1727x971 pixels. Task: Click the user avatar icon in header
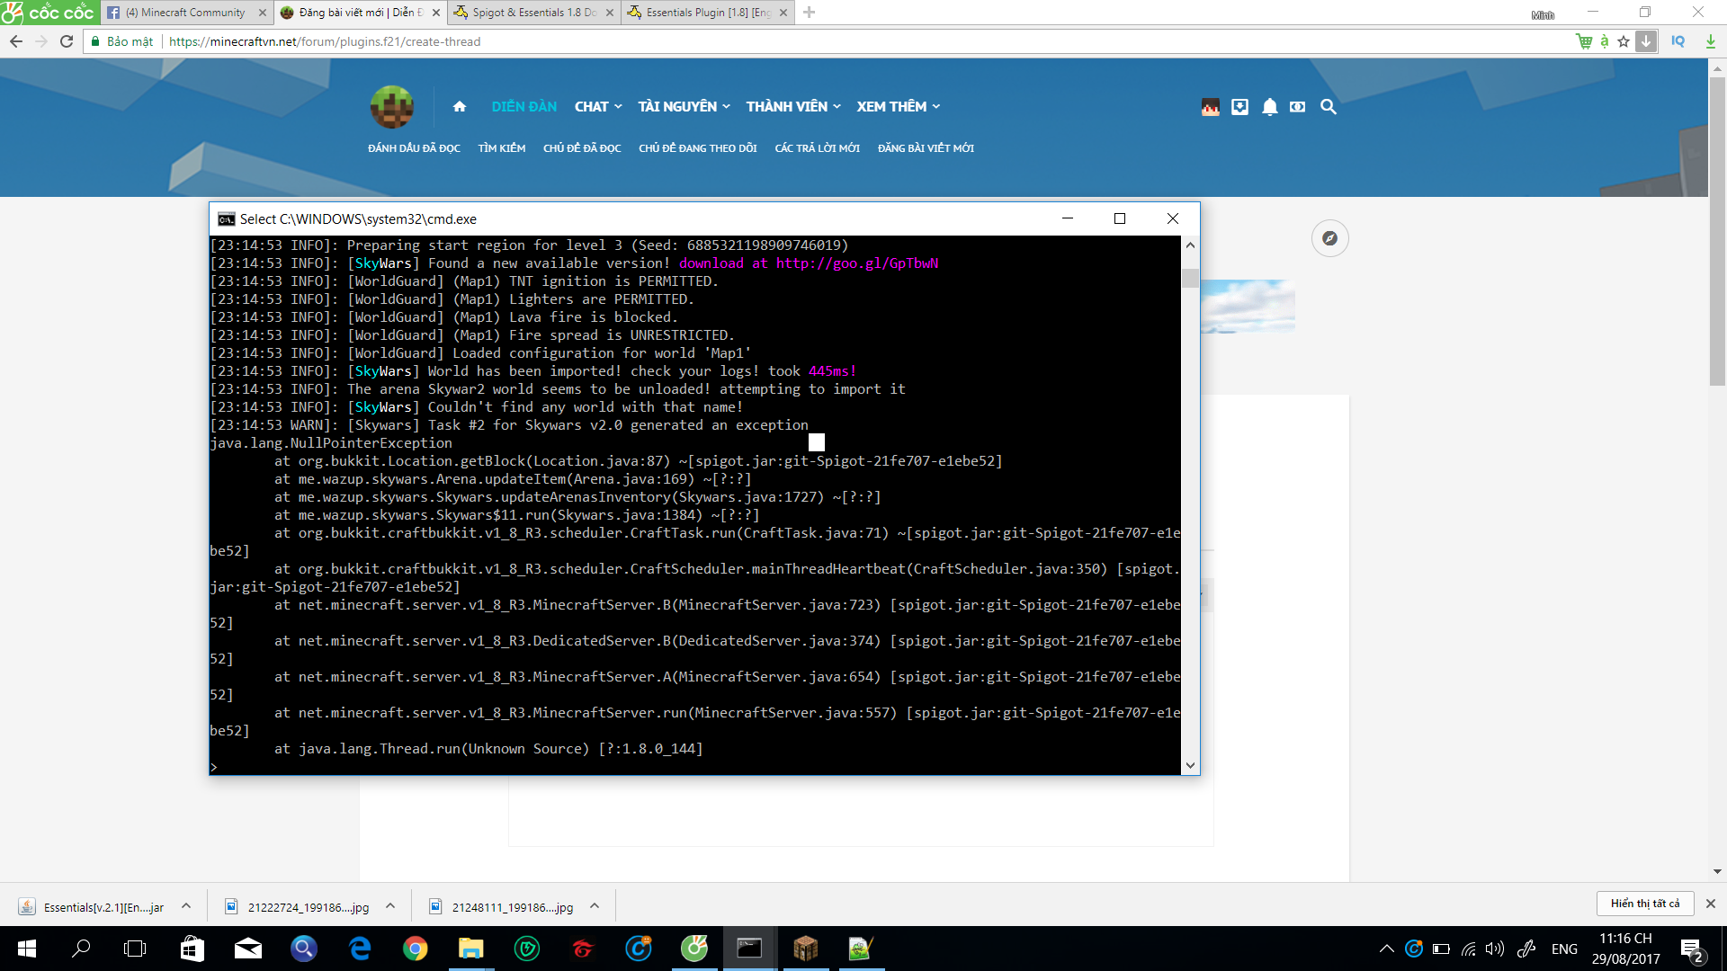tap(1210, 107)
